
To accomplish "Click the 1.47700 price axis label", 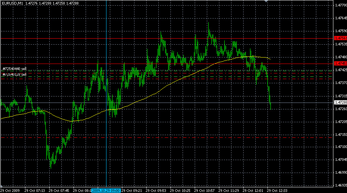I will (341, 5).
